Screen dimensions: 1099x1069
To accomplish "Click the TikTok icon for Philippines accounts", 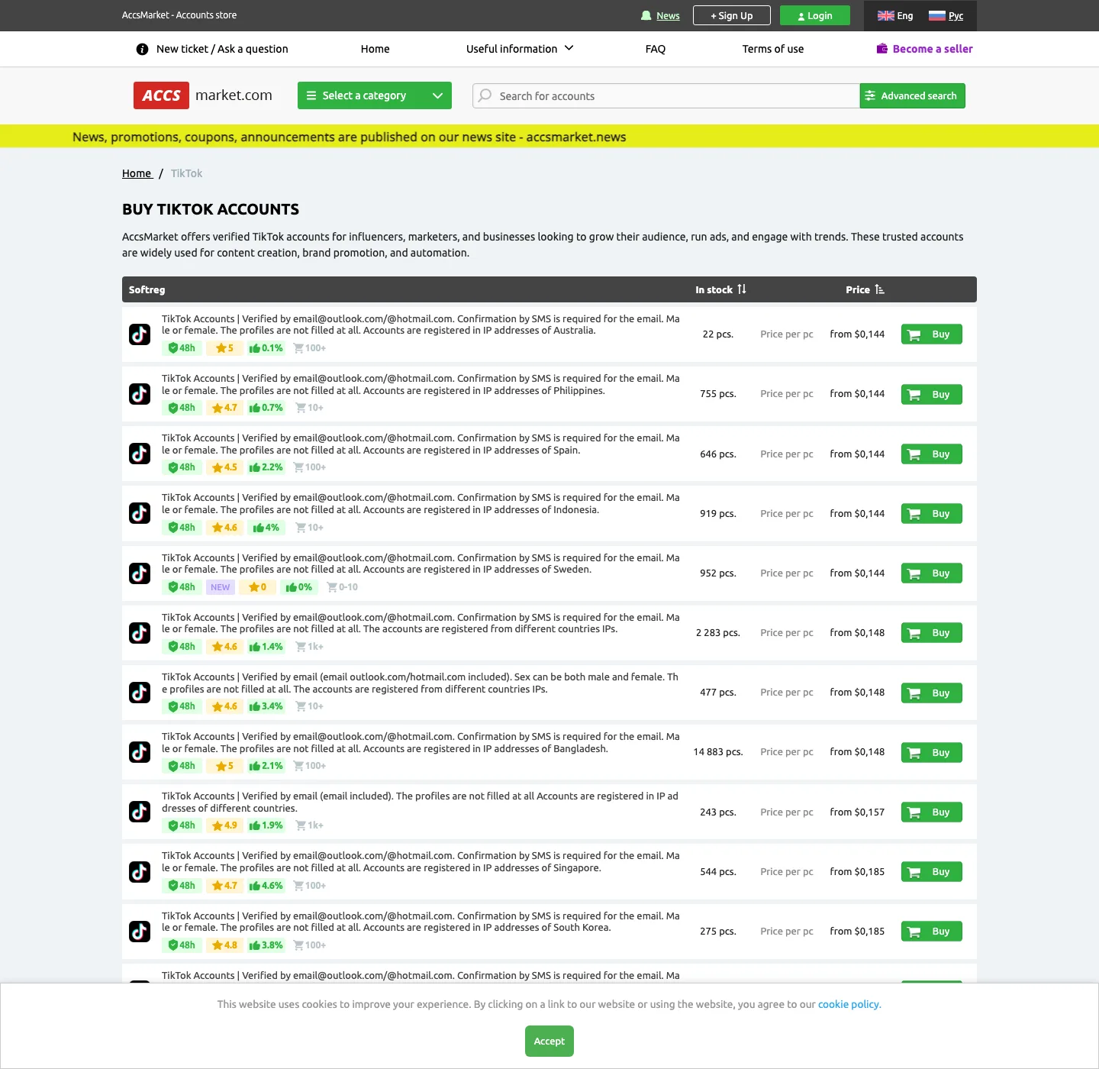I will tap(140, 394).
